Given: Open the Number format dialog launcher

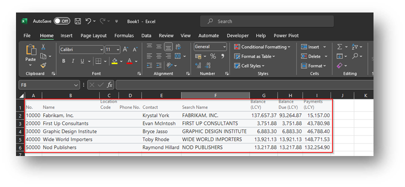Looking at the screenshot, I should [x=226, y=73].
